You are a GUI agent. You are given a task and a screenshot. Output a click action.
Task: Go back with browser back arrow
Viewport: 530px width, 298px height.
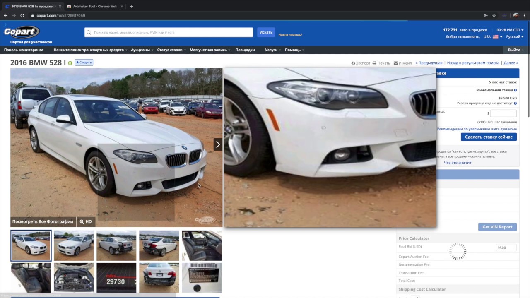click(x=6, y=16)
